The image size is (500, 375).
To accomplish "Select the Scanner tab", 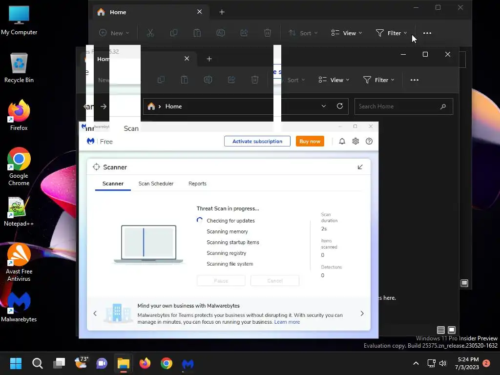I will (x=113, y=184).
